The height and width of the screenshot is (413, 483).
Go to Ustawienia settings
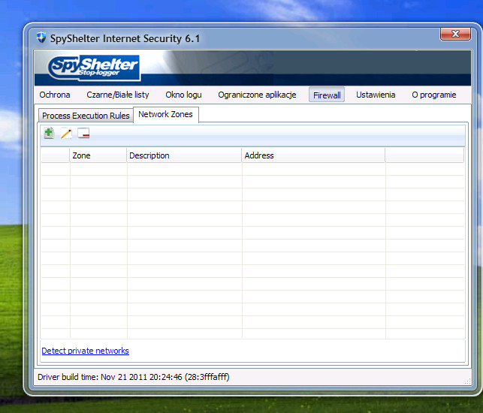(x=376, y=95)
